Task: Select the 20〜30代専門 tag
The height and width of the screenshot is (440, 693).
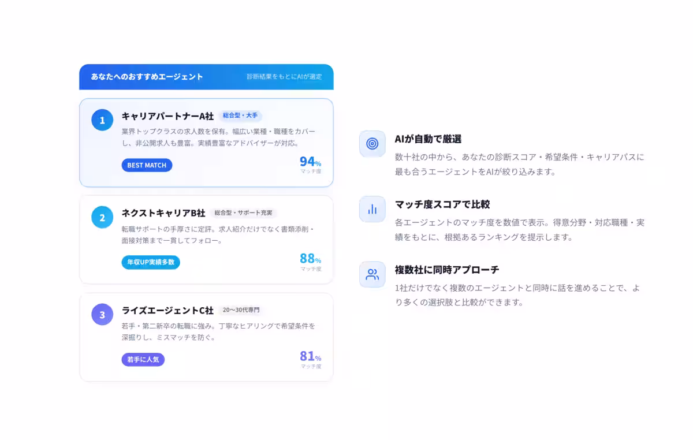Action: tap(241, 310)
